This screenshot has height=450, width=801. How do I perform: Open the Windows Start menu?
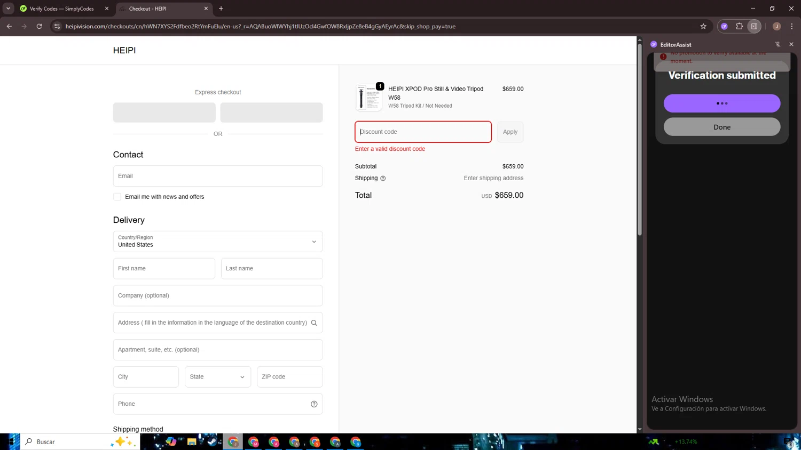[x=10, y=441]
